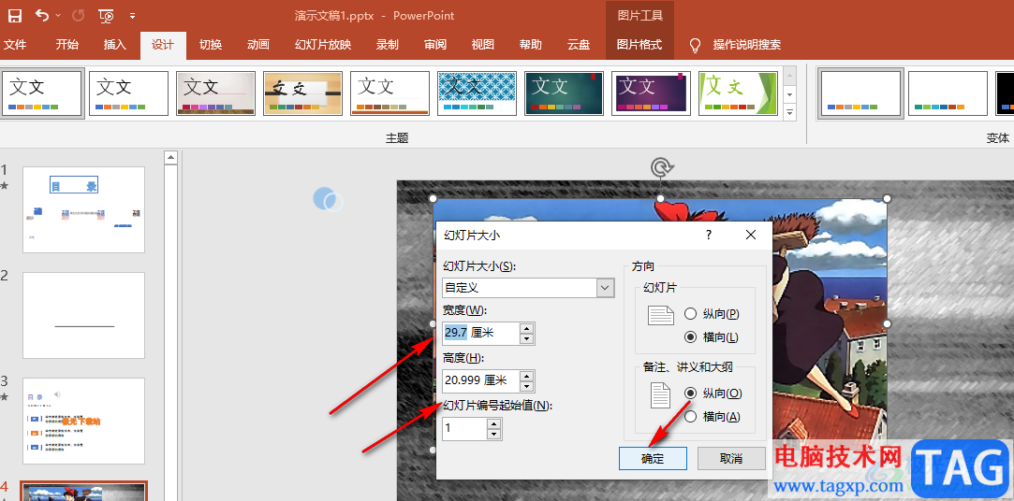This screenshot has height=501, width=1014.
Task: Switch to 图片格式 tab
Action: [639, 45]
